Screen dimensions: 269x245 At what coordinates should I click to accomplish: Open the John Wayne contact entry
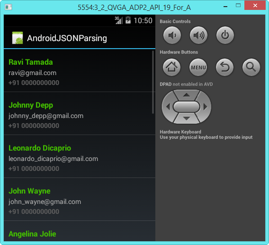point(80,199)
